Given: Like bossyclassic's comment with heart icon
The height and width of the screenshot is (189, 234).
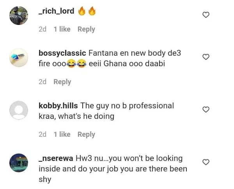Looking at the screenshot, I should coord(206,57).
